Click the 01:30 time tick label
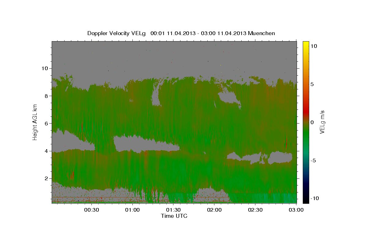Screen dimensions: 367x244 click(x=173, y=210)
